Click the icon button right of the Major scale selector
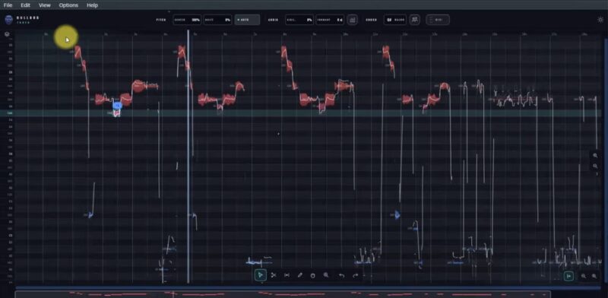The width and height of the screenshot is (608, 298). coord(415,20)
